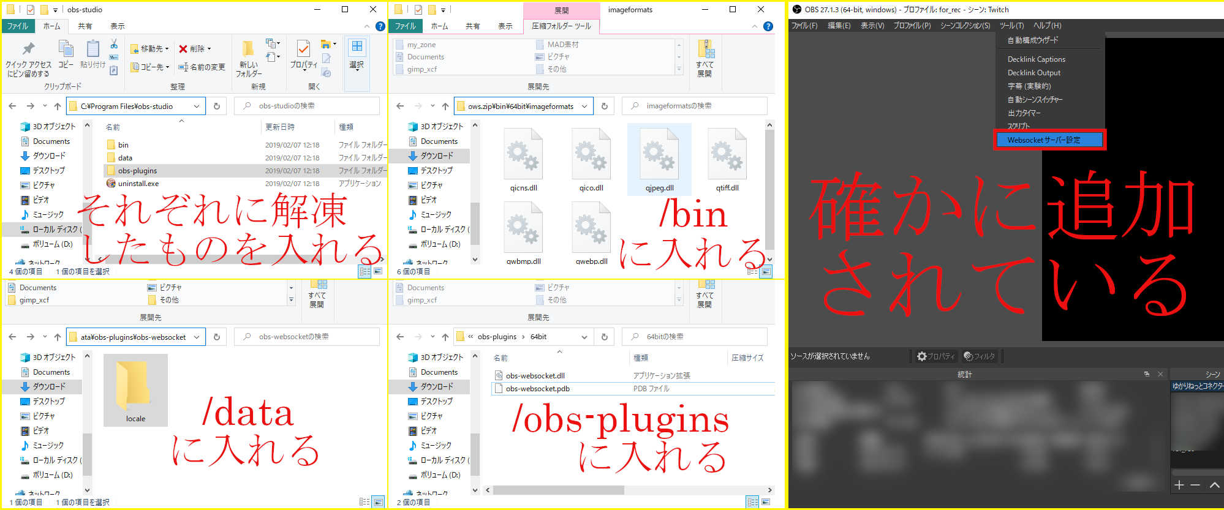Viewport: 1224px width, 510px height.
Task: Click back arrow in imageformats window
Action: tap(400, 106)
